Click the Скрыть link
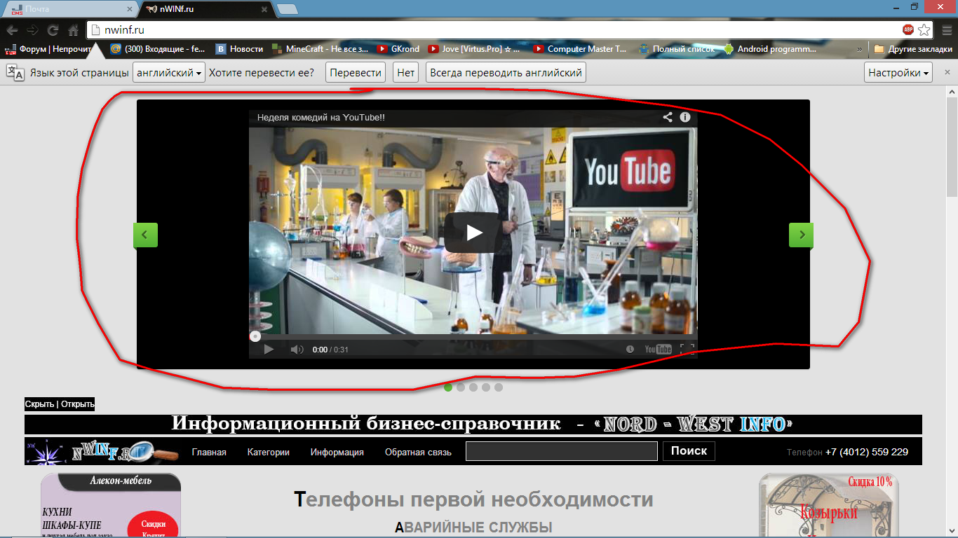This screenshot has height=538, width=958. 41,404
